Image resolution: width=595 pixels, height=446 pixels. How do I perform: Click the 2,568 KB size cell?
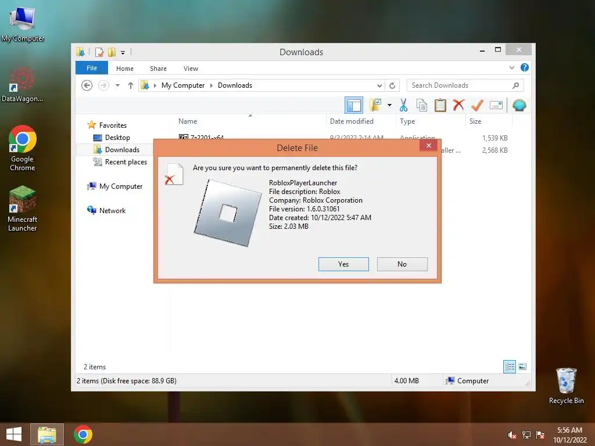[x=495, y=150]
